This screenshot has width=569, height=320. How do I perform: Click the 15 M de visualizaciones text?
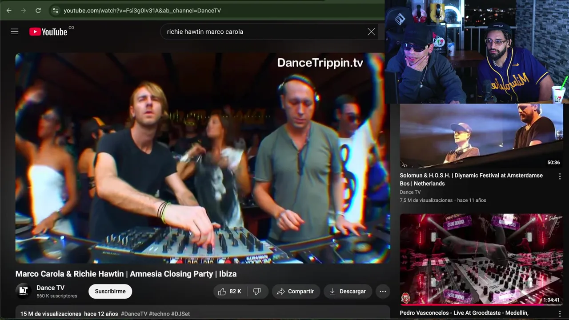click(51, 314)
